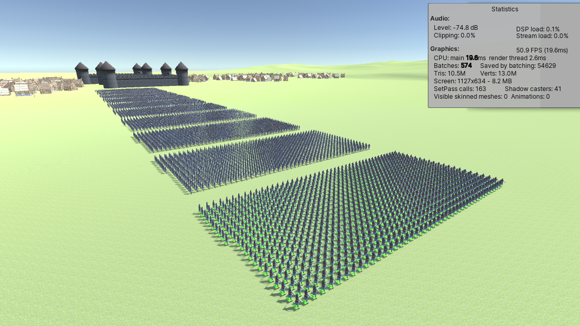Select the DSP load 0.1% readout
The image size is (580, 326).
pos(538,29)
